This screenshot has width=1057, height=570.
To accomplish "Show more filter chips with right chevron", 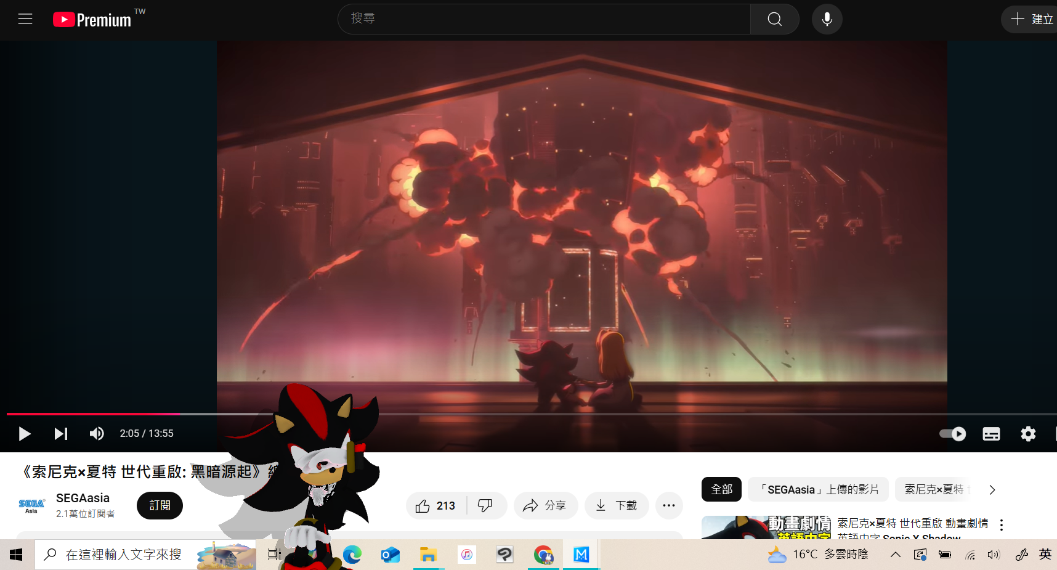I will [992, 490].
